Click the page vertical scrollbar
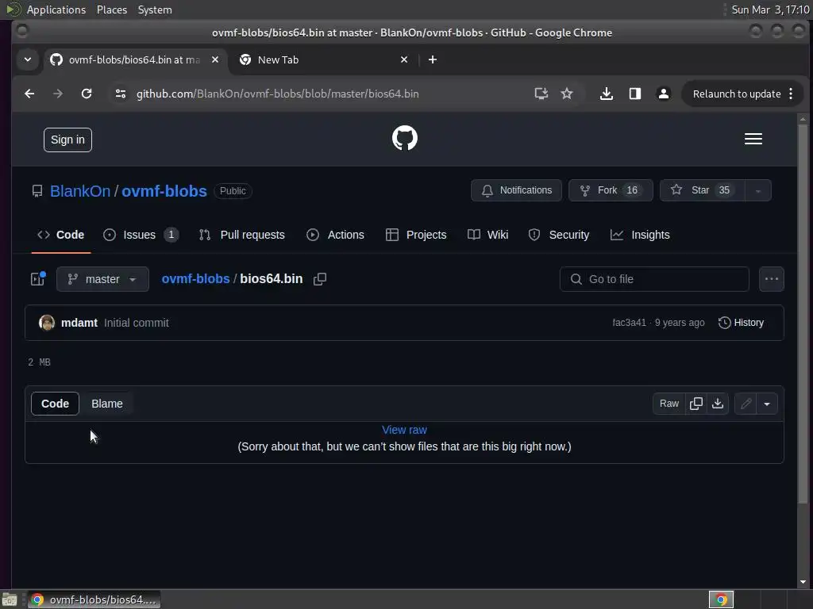The height and width of the screenshot is (609, 813). coord(803,313)
